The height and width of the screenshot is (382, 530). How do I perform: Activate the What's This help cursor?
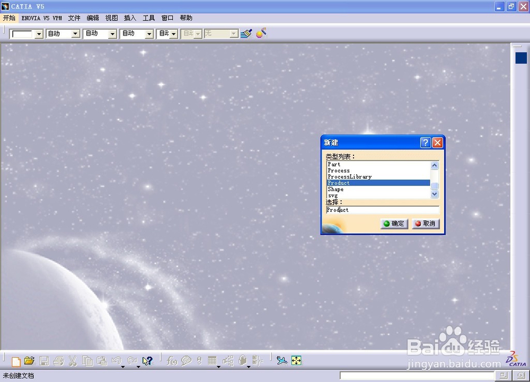point(147,361)
